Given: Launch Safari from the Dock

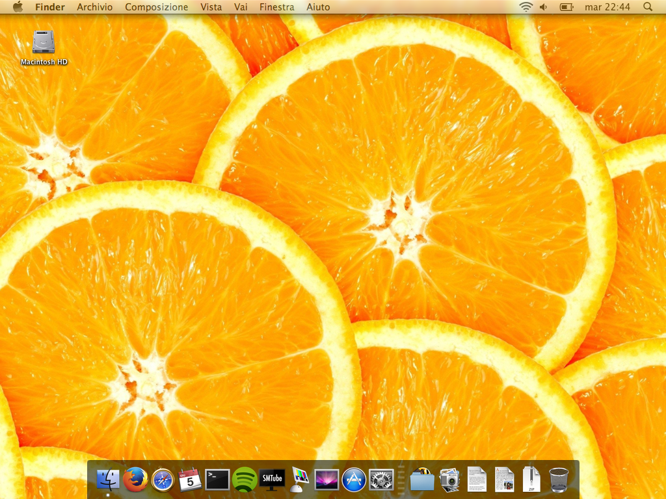Looking at the screenshot, I should pos(163,480).
